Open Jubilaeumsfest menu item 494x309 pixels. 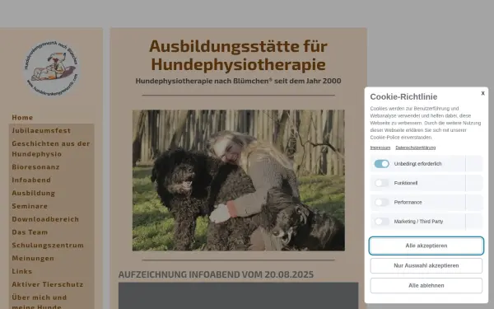click(x=41, y=130)
